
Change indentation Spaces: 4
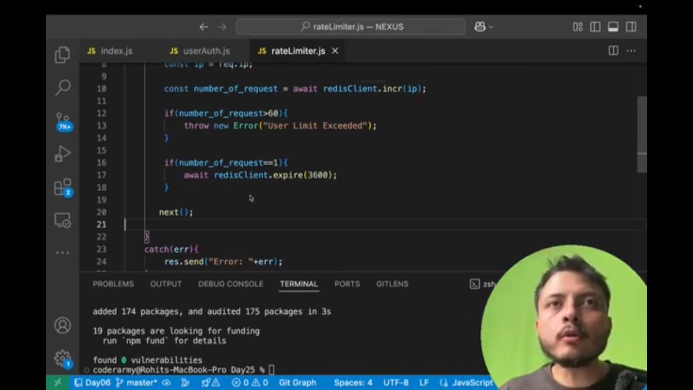coord(353,382)
